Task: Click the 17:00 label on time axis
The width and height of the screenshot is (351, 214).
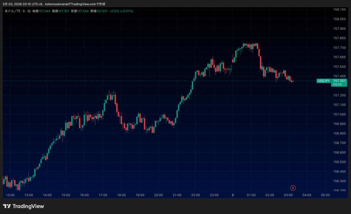Action: click(103, 195)
